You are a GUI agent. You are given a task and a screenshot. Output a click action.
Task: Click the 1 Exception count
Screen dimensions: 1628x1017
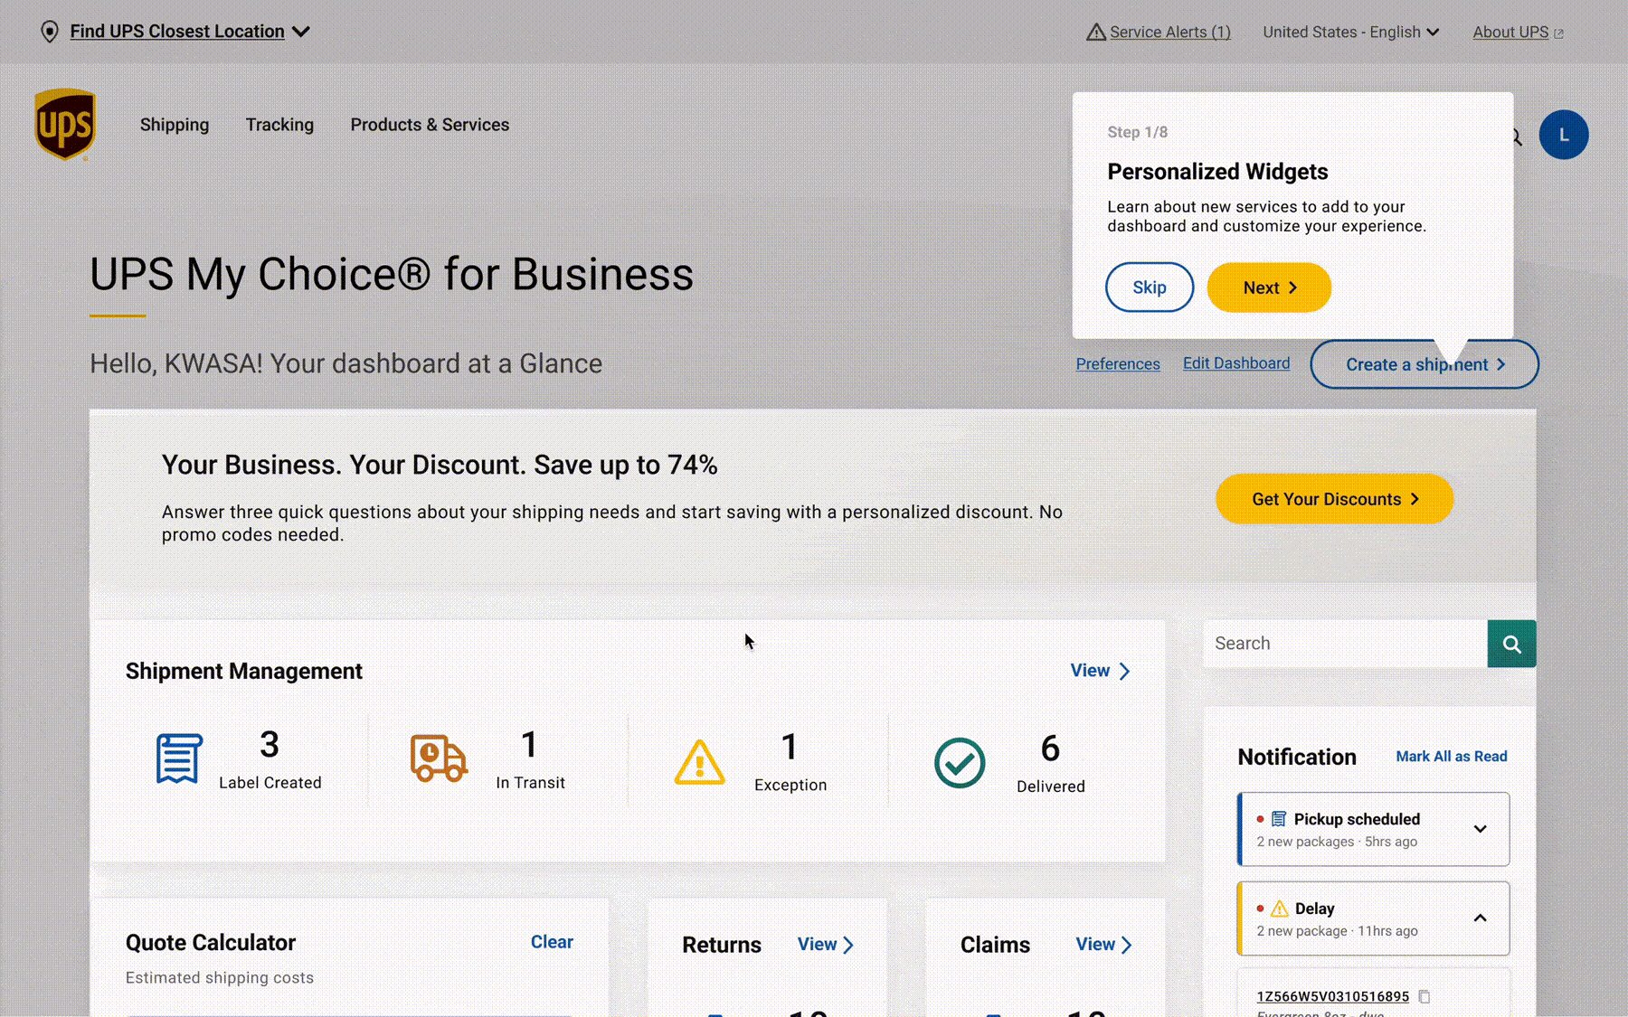click(790, 747)
